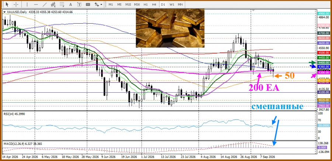Screen dimensions: 332x161
Task: Select the arrow cursor tool
Action: [7, 4]
